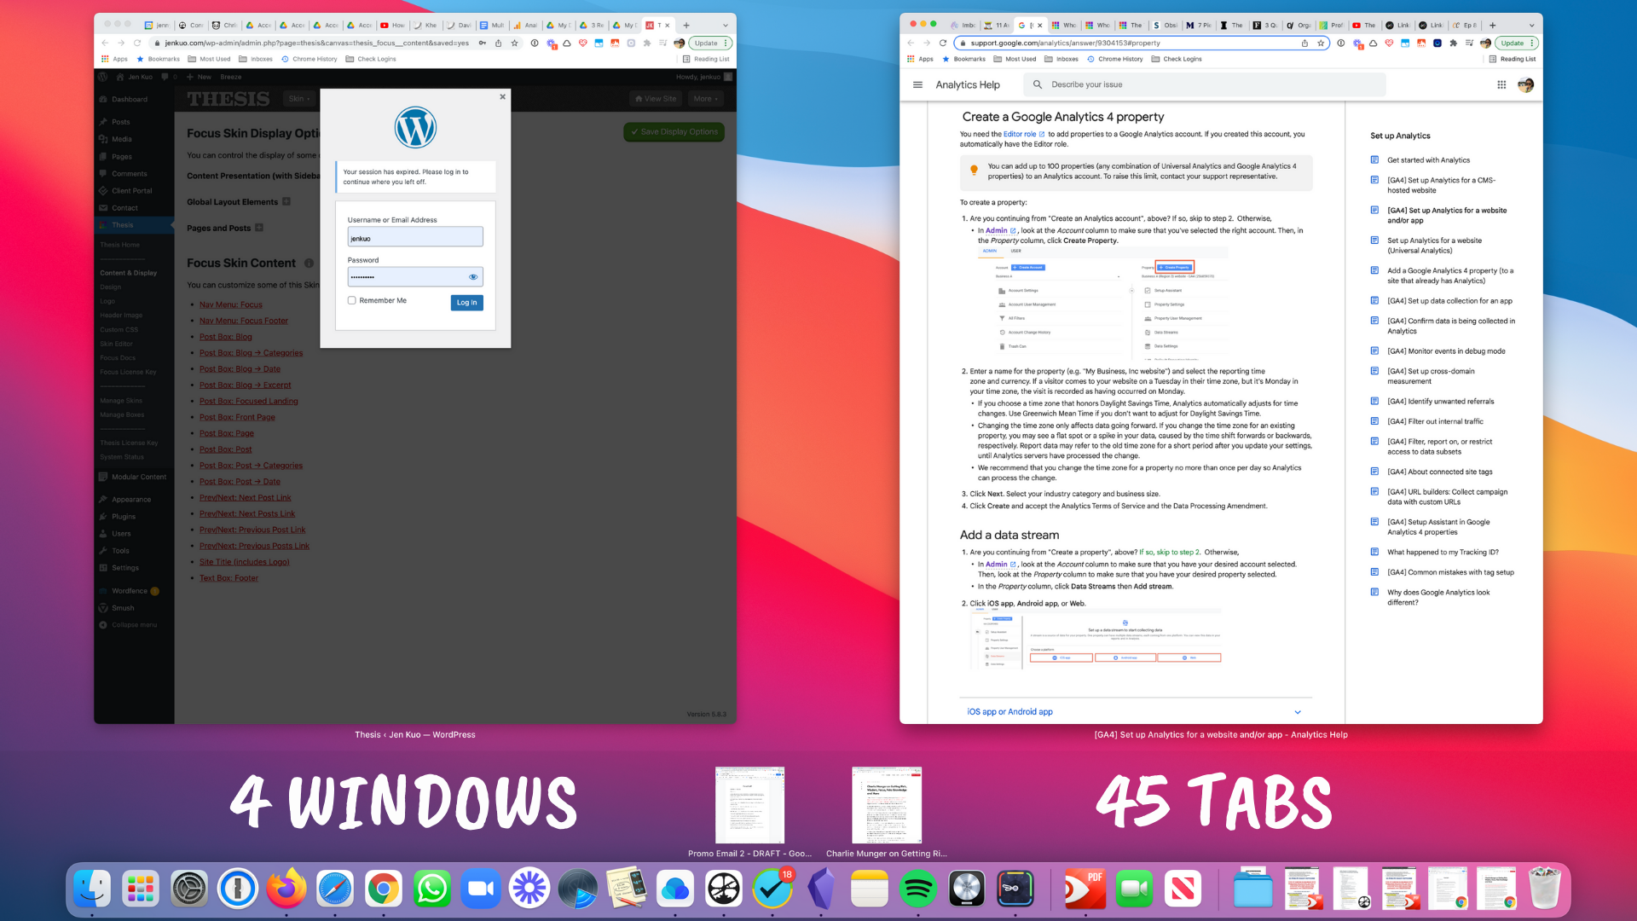
Task: Close the WordPress login dialog
Action: [502, 97]
